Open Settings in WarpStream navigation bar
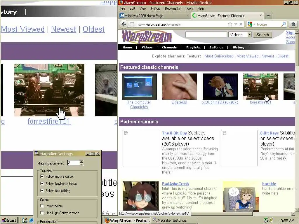299x224 pixels. (x=216, y=48)
